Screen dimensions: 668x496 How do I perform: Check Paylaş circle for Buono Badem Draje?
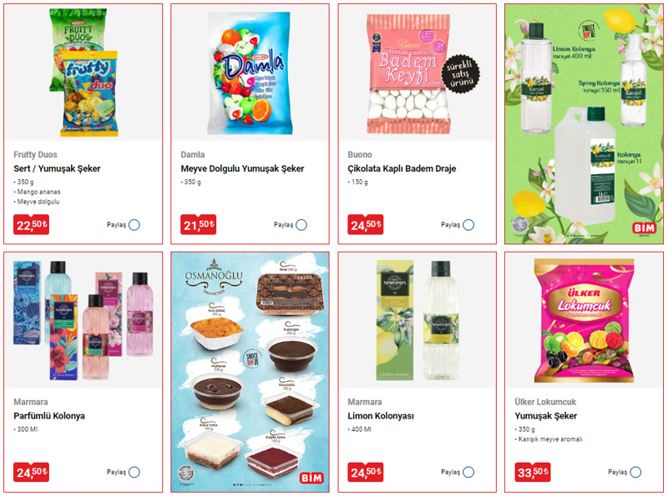[468, 225]
